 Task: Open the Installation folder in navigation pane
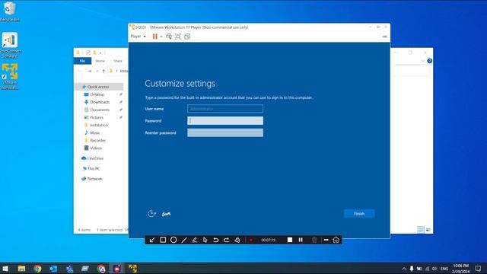click(99, 125)
